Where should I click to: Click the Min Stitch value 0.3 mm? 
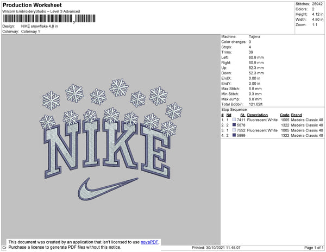[x=255, y=94]
